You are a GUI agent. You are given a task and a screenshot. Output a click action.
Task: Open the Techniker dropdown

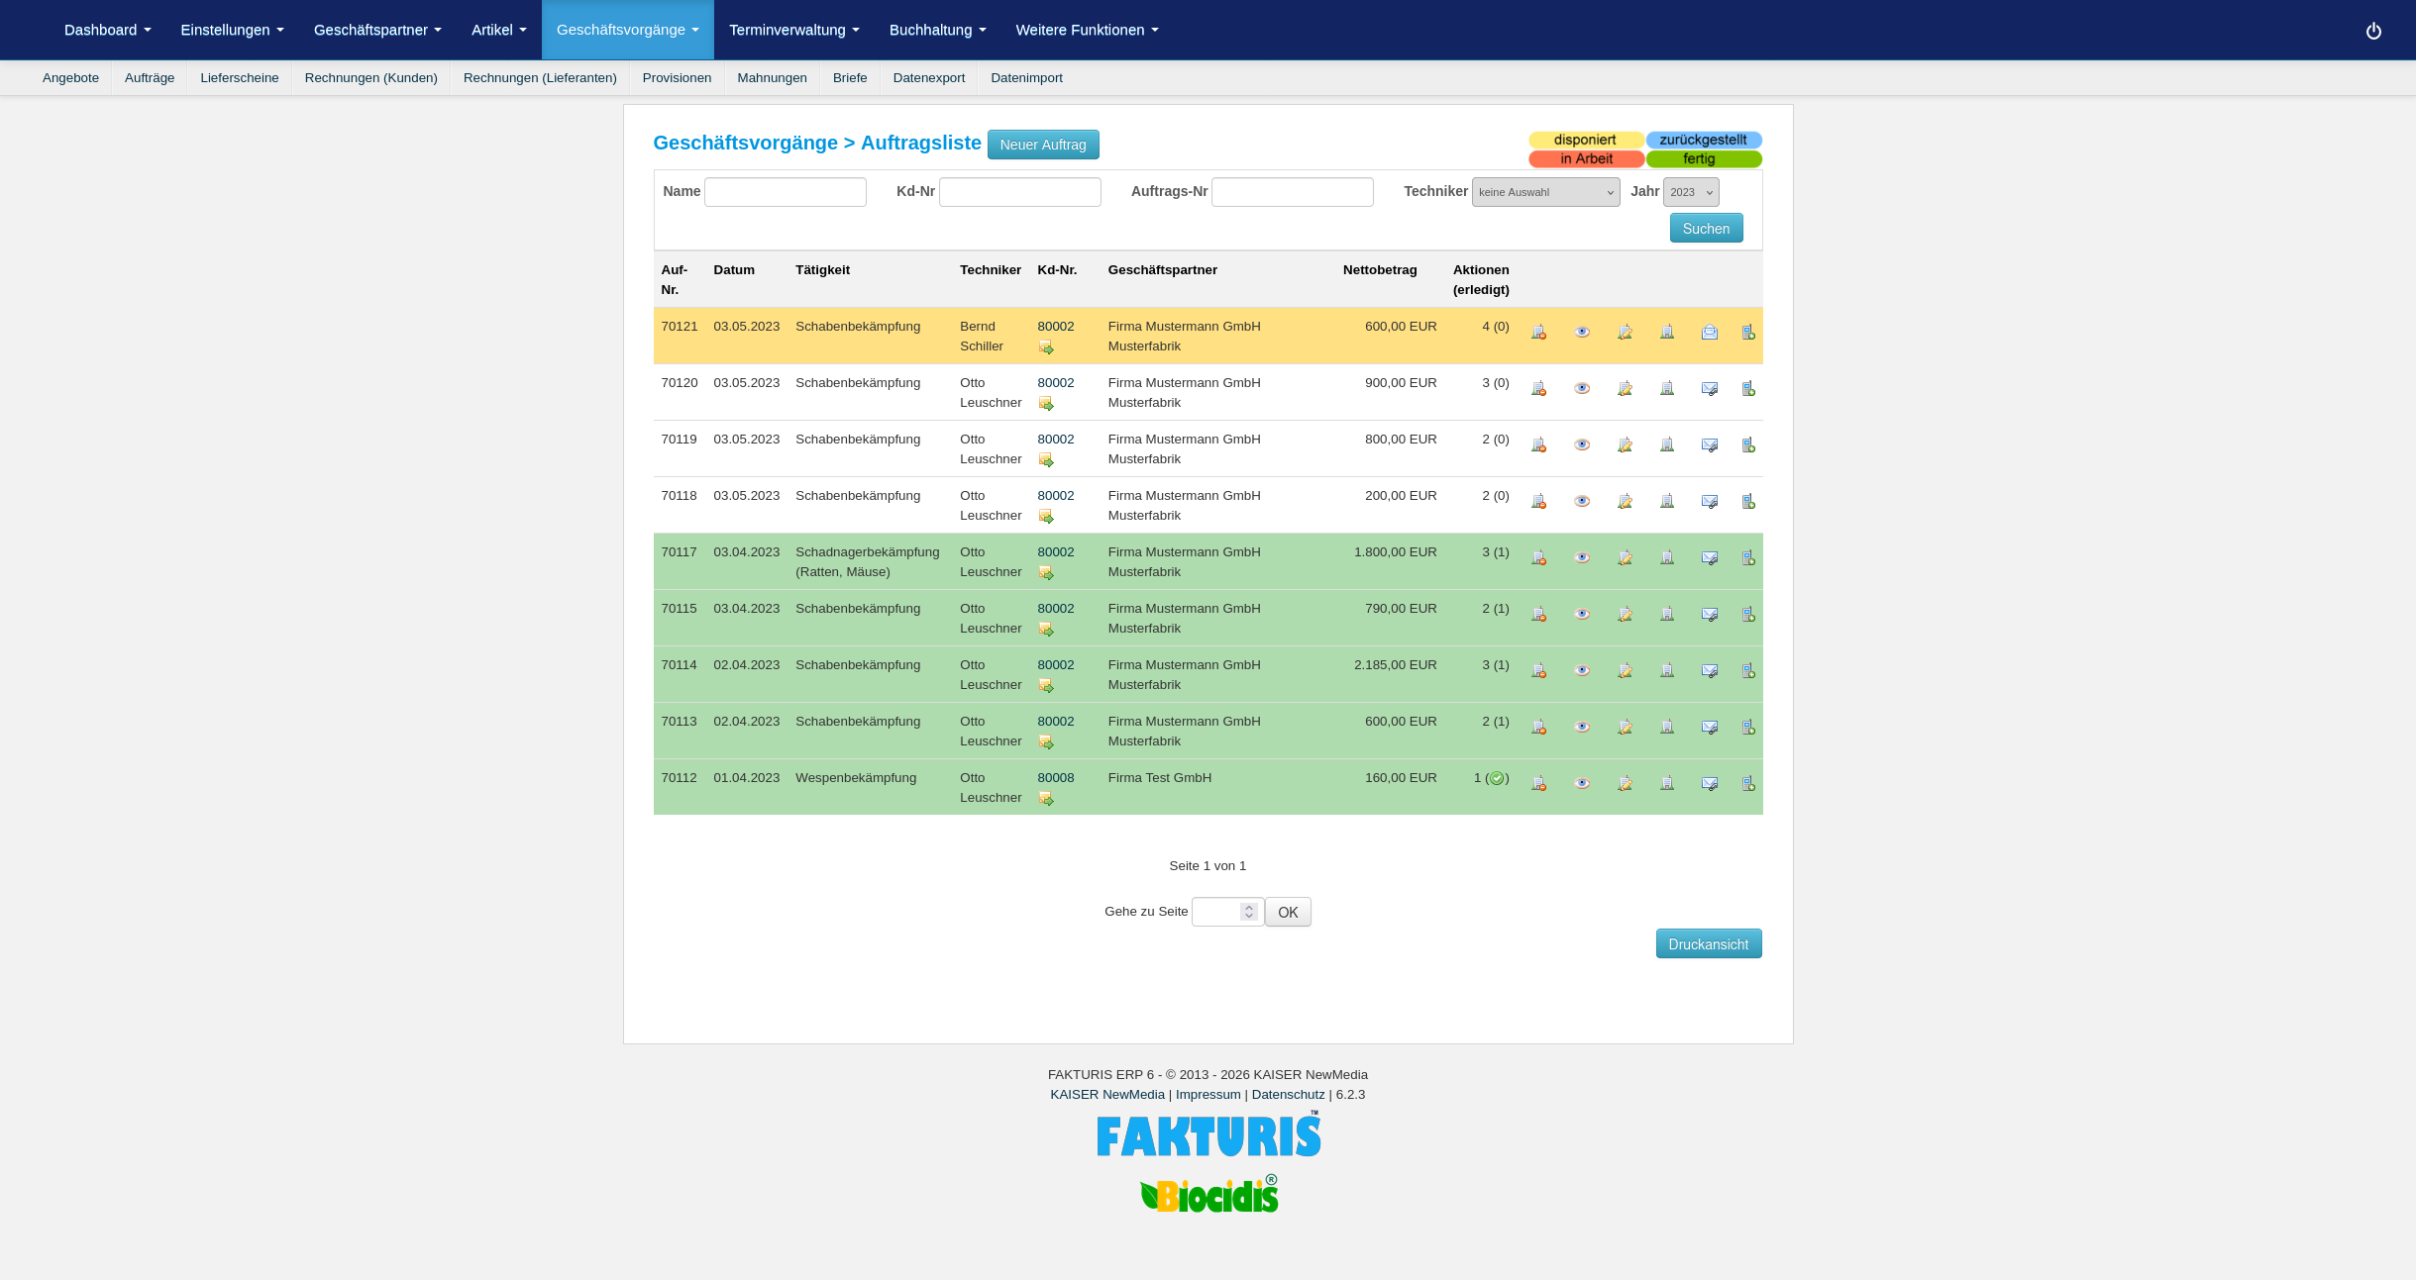pyautogui.click(x=1545, y=192)
